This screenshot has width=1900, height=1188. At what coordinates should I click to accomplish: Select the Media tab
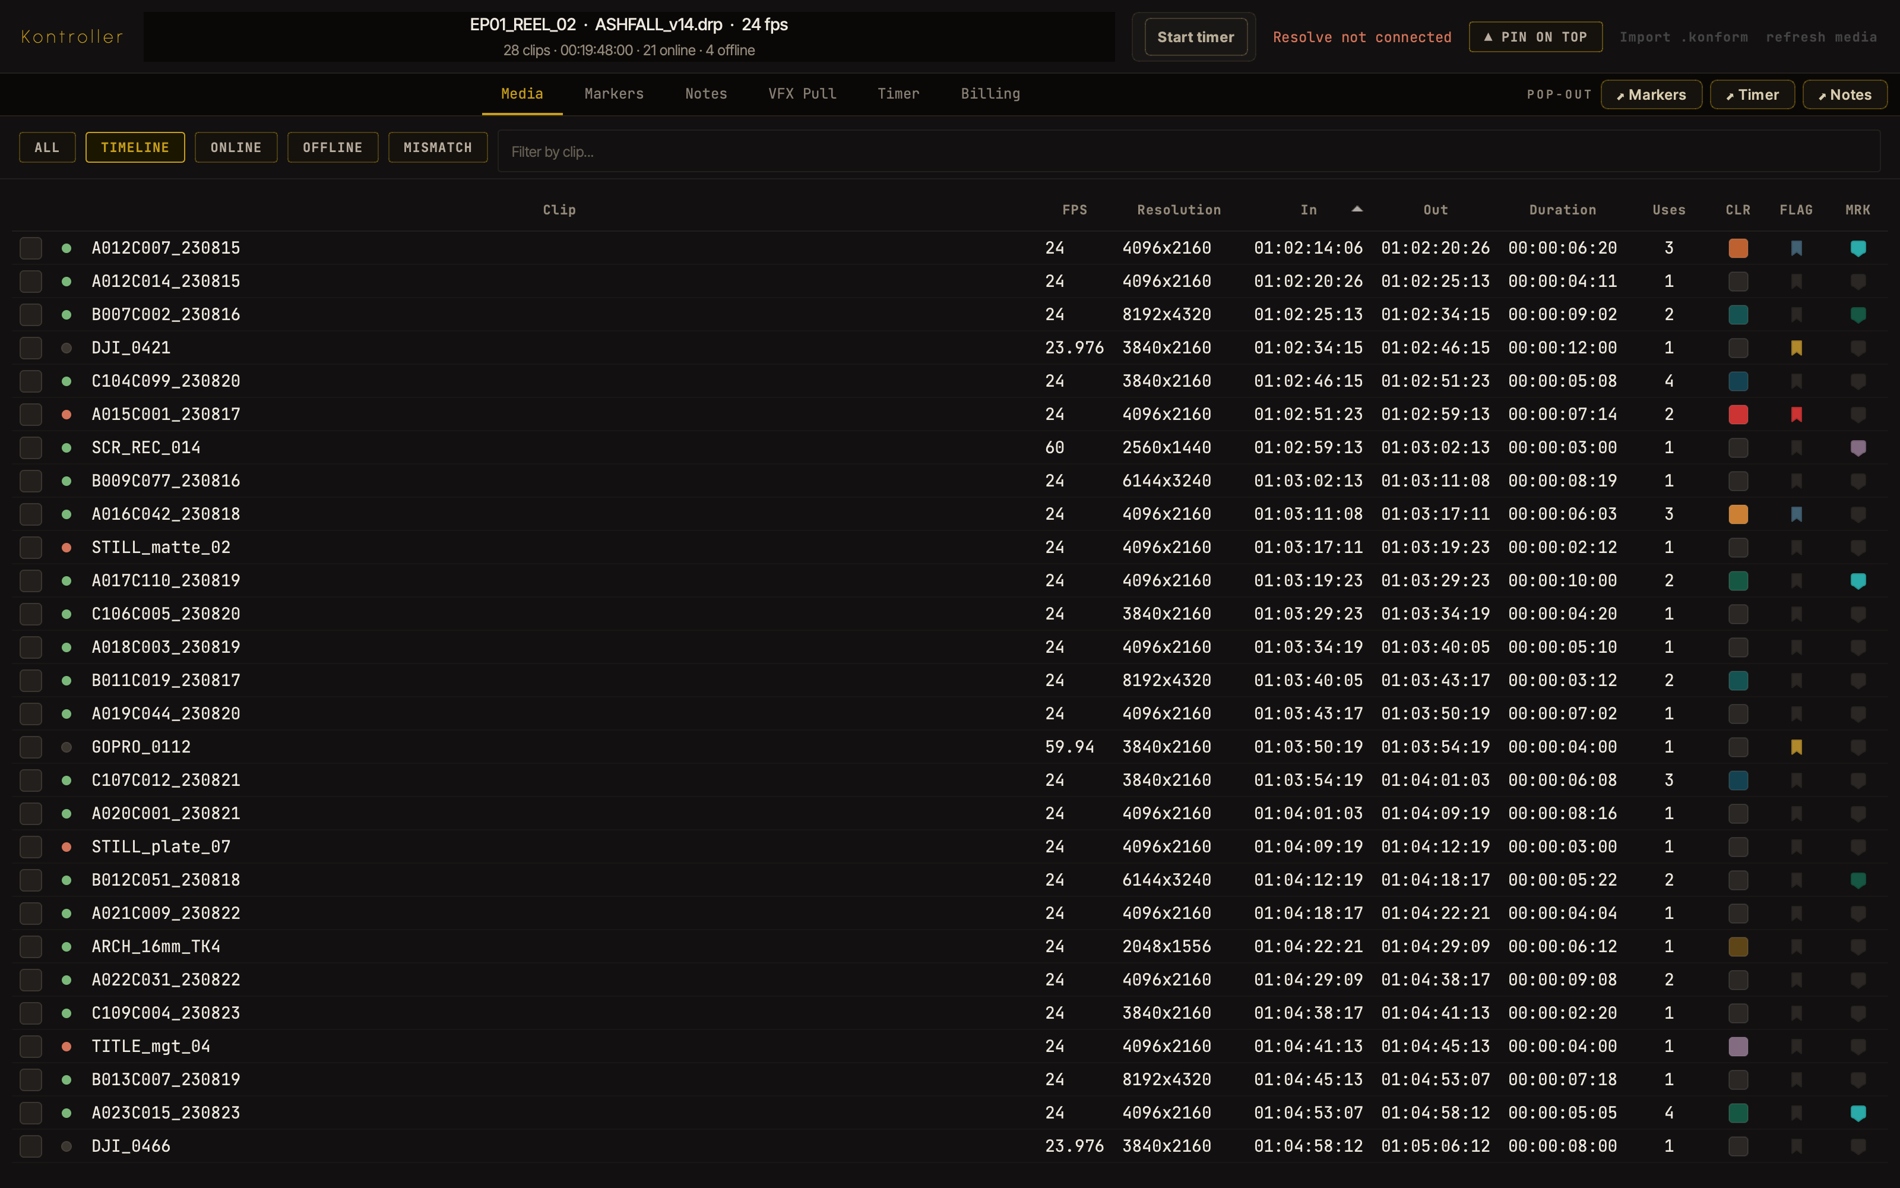point(522,93)
